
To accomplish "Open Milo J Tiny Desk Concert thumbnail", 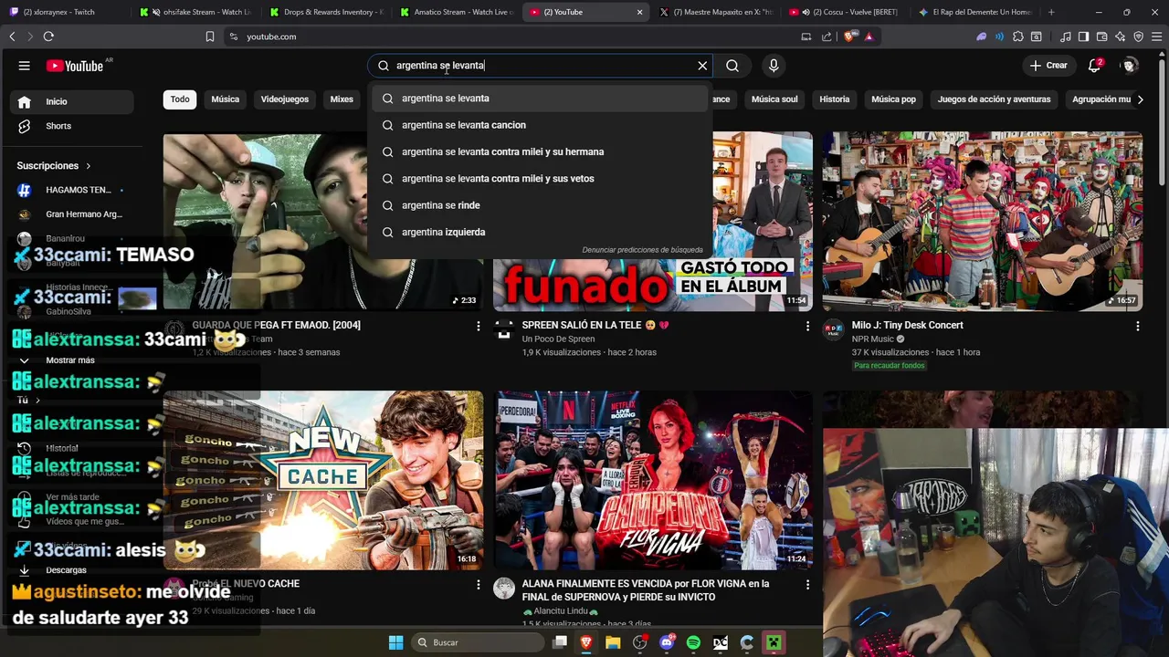I will pos(982,222).
